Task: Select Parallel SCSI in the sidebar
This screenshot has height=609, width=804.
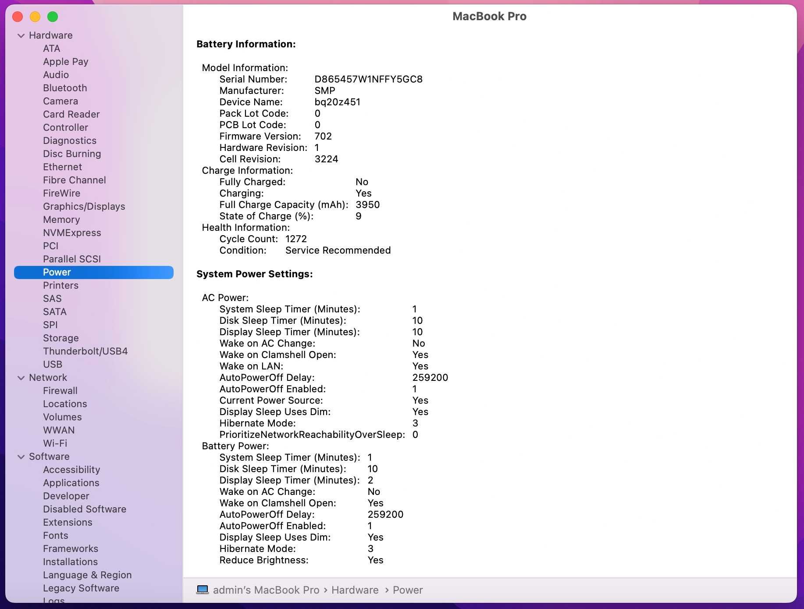Action: click(x=72, y=259)
